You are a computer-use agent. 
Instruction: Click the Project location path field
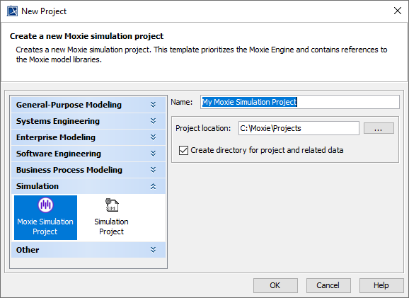pyautogui.click(x=299, y=128)
